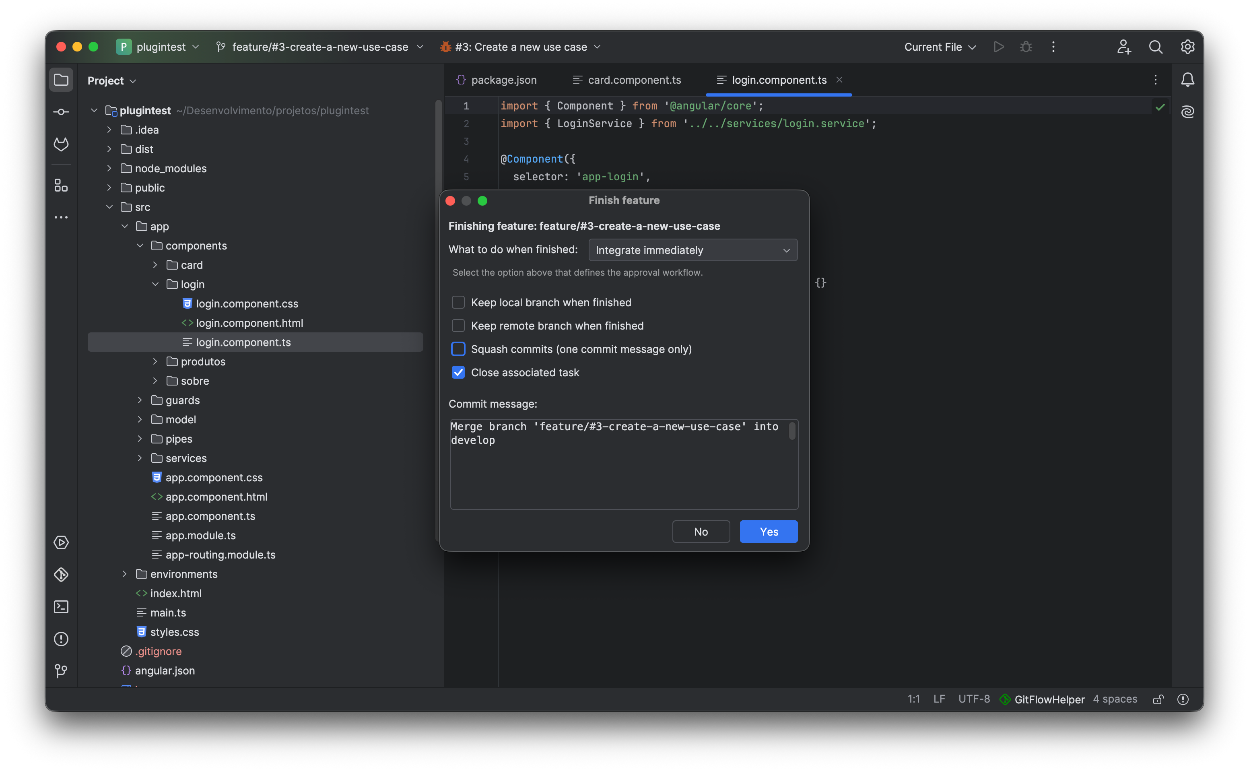Image resolution: width=1249 pixels, height=771 pixels.
Task: Collapse the login folder
Action: tap(155, 284)
